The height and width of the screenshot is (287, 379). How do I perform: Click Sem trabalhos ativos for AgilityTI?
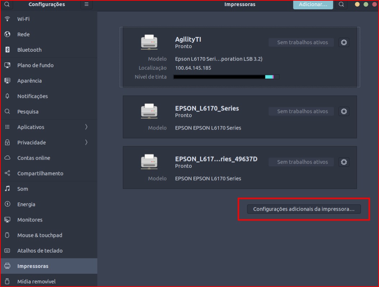pyautogui.click(x=302, y=42)
